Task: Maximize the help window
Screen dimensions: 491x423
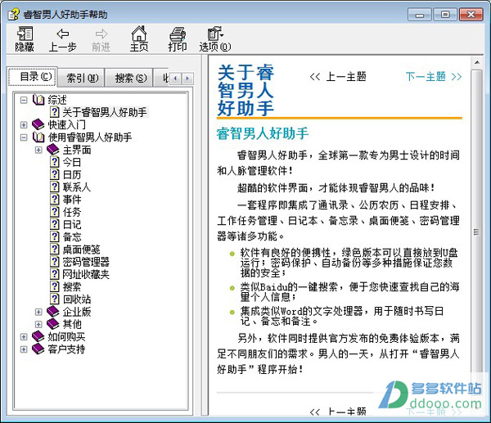Action: [x=445, y=15]
